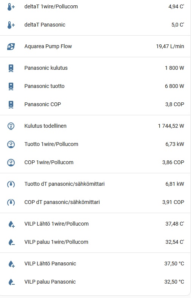The image size is (196, 298).
Task: Click heater icon next to Panasonic COP
Action: (11, 105)
